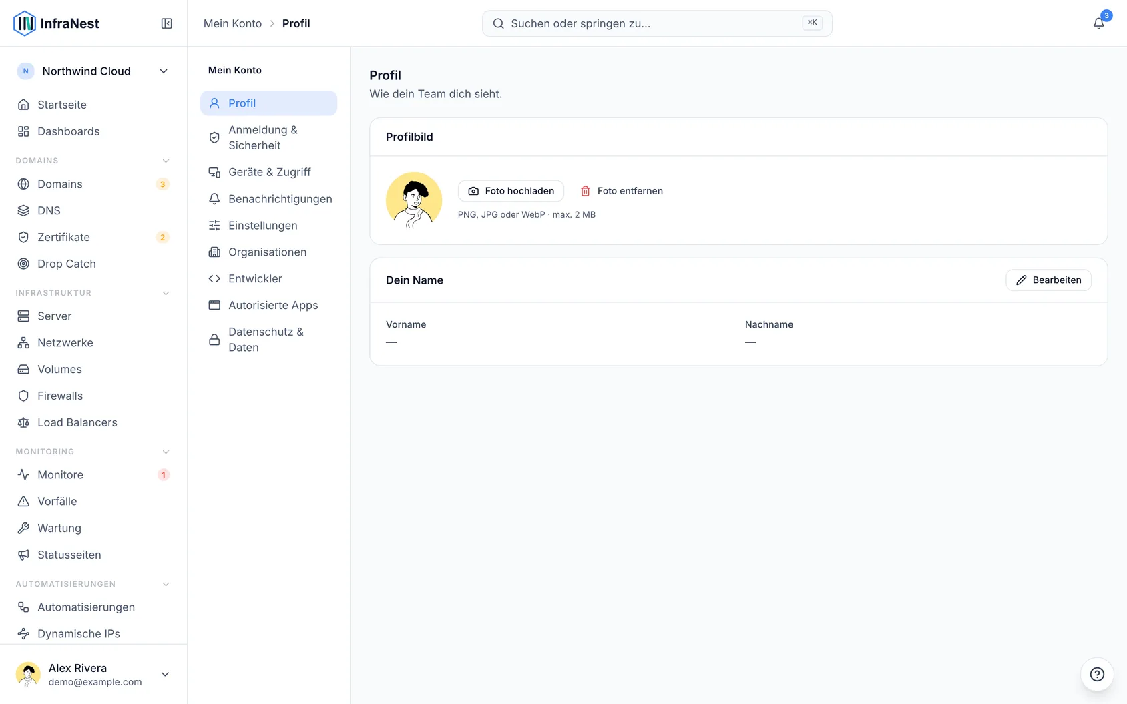1127x704 pixels.
Task: Open the Alex Rivera account menu
Action: [x=93, y=674]
